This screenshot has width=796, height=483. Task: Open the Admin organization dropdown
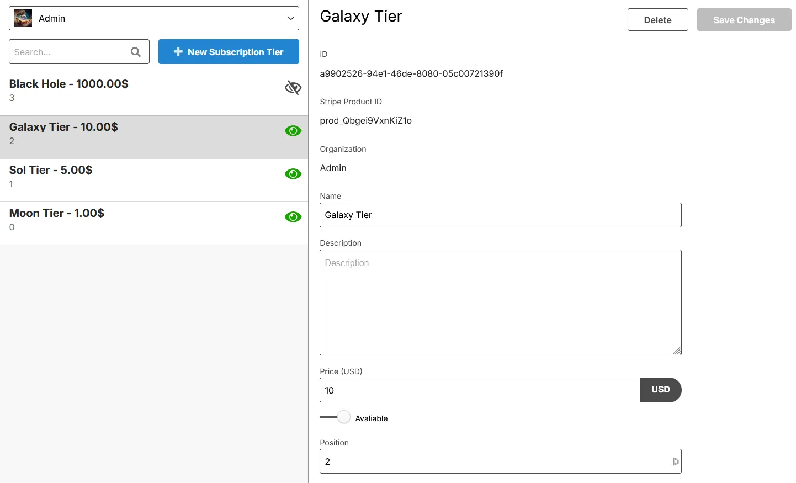[x=154, y=18]
